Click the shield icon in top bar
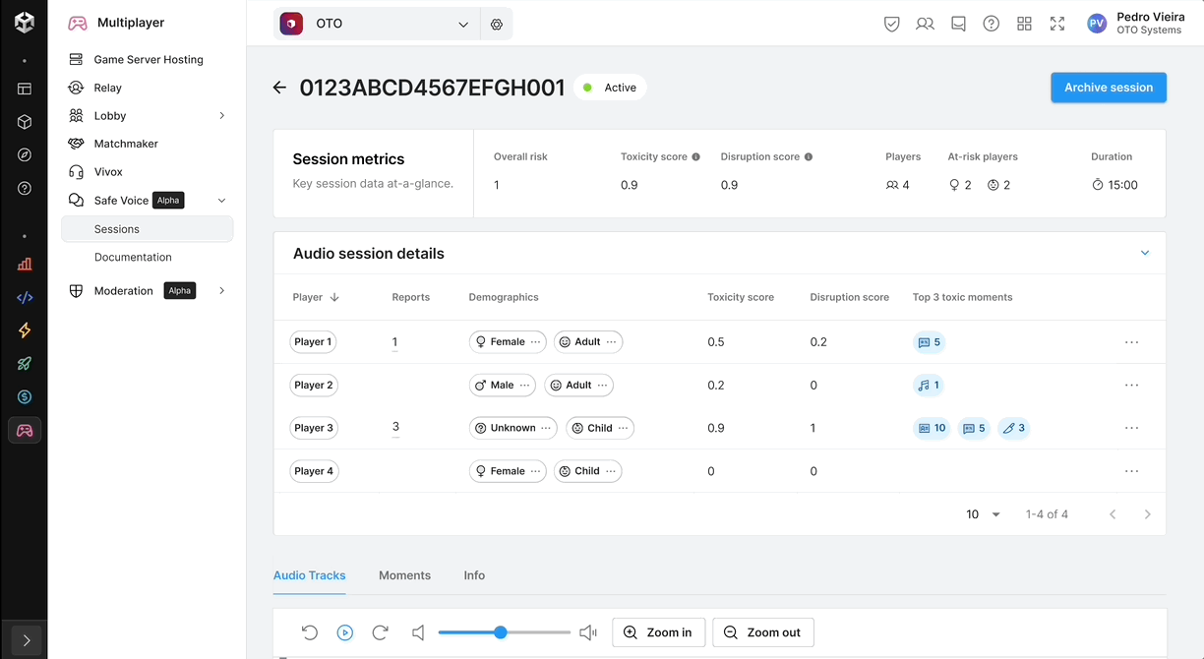This screenshot has width=1204, height=659. pos(891,25)
